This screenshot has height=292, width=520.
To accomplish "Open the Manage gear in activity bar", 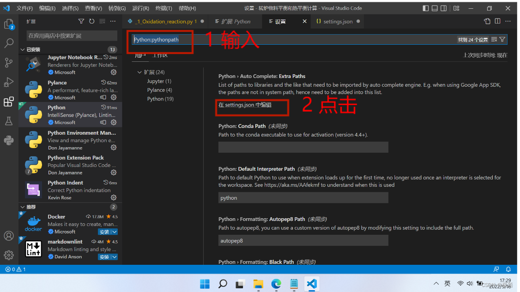I will [9, 255].
